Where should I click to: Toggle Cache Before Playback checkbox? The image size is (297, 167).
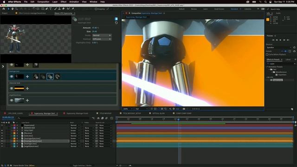click(x=267, y=55)
